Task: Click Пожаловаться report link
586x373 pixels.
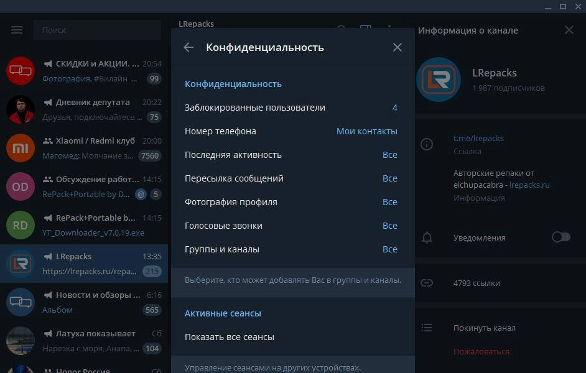Action: click(481, 351)
